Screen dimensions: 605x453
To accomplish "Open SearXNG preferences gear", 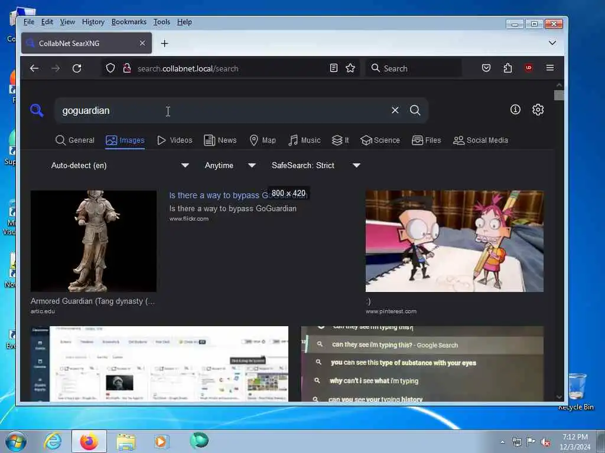I will coord(538,110).
